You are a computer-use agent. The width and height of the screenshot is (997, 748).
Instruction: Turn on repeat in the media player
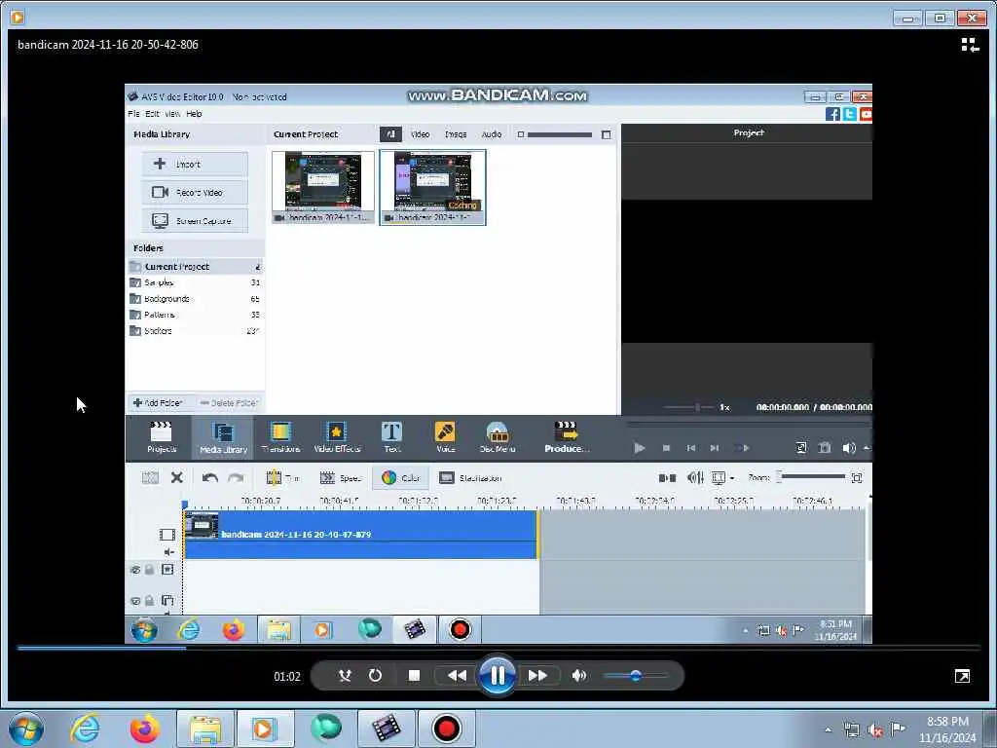tap(375, 676)
